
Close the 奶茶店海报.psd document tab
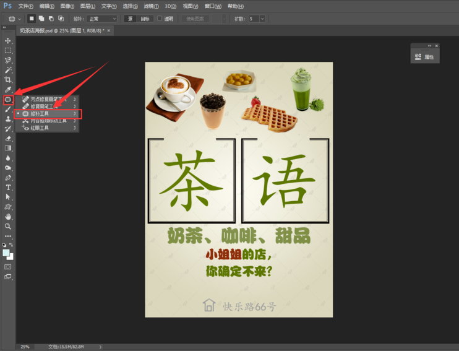click(109, 30)
